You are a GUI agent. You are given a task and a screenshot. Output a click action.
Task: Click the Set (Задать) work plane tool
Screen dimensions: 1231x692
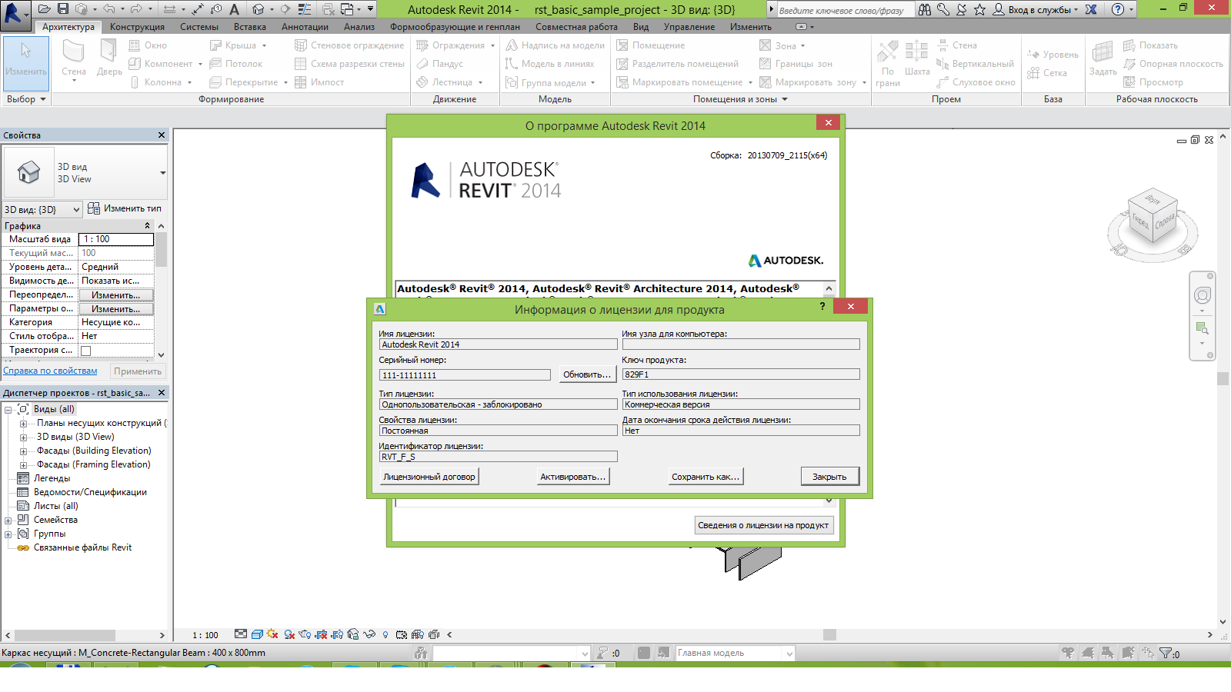coord(1103,59)
